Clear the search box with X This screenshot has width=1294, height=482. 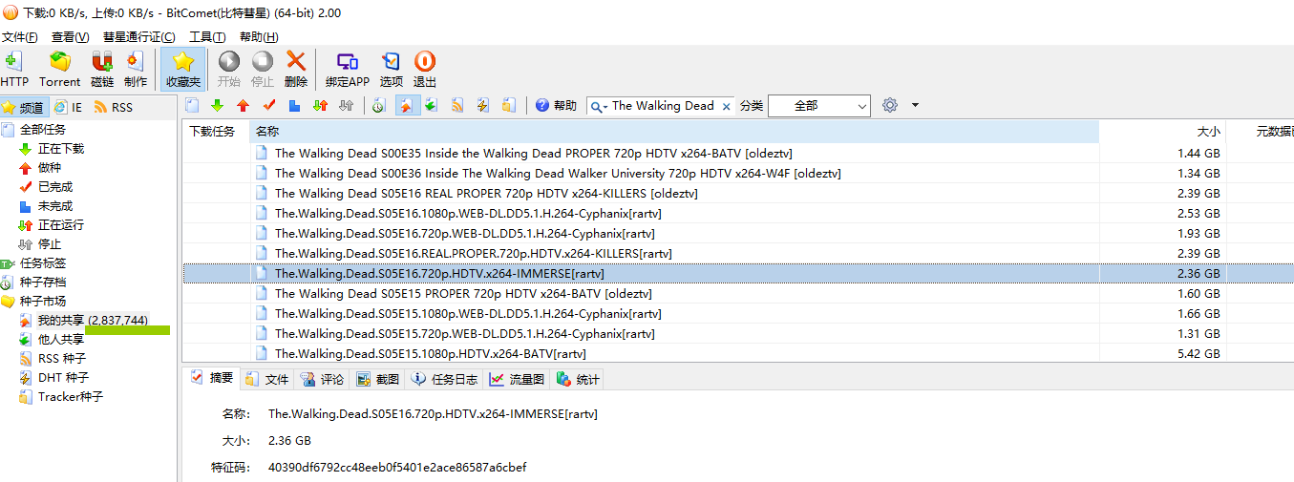tap(727, 106)
